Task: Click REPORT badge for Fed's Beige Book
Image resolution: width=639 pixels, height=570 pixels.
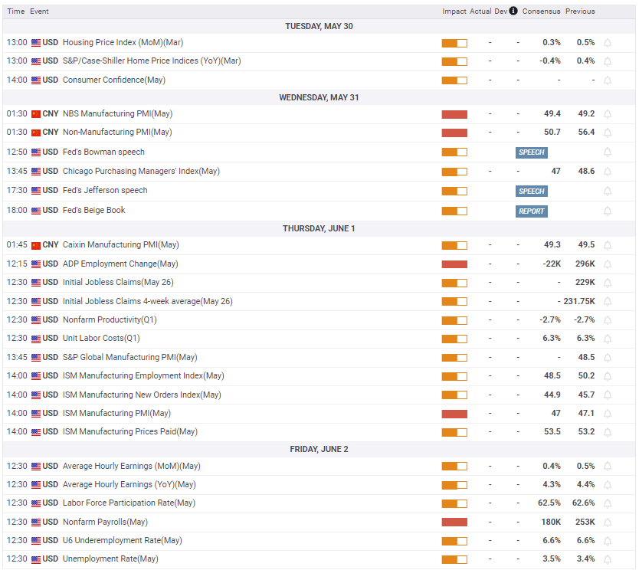Action: click(532, 211)
